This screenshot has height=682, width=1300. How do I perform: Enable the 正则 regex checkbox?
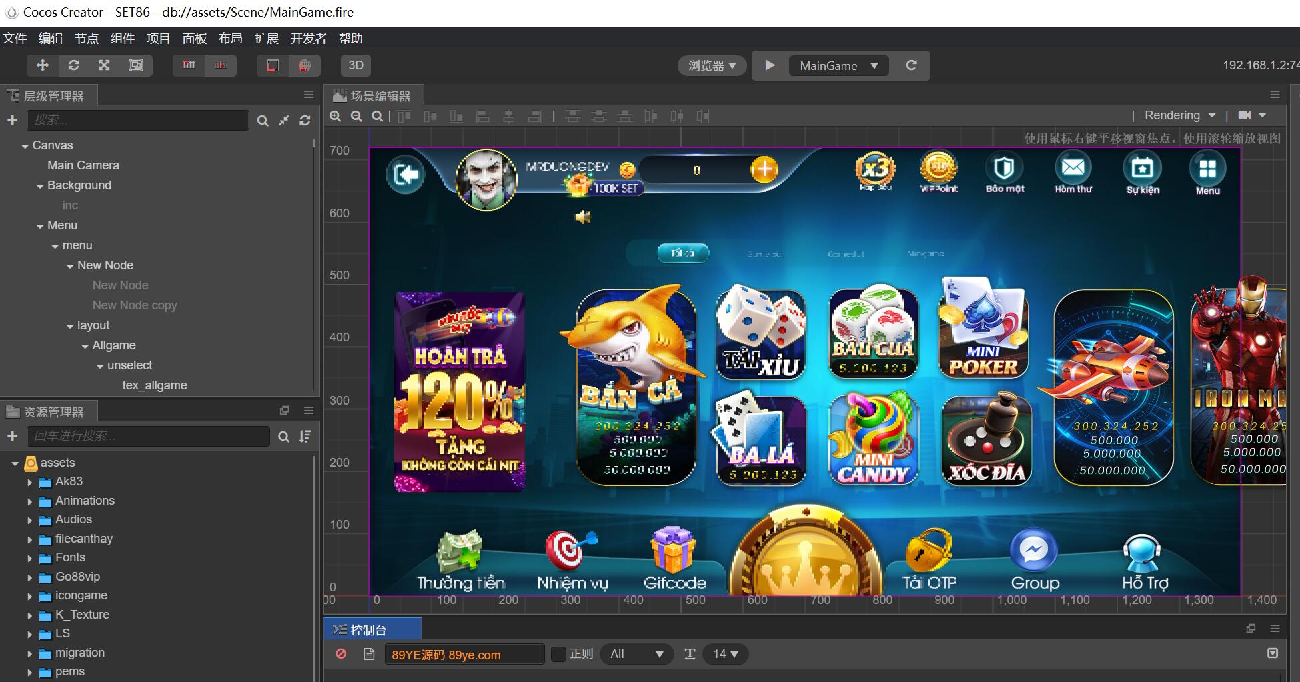(559, 654)
